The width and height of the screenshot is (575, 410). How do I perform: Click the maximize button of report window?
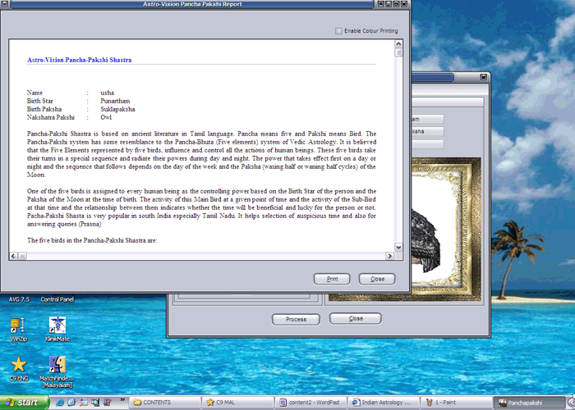click(397, 4)
